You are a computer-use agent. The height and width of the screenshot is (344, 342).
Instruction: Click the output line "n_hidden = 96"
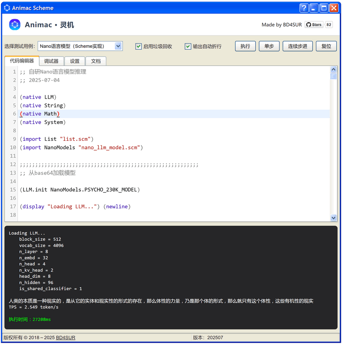[x=36, y=283]
